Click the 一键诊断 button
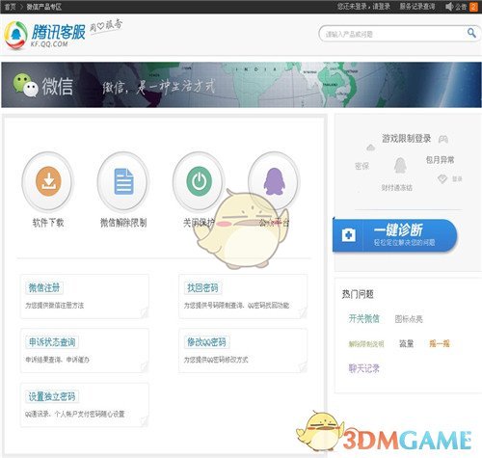This screenshot has height=458, width=482. pyautogui.click(x=394, y=235)
